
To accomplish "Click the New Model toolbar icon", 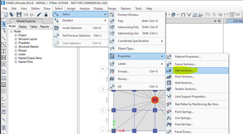I will pos(6,15).
